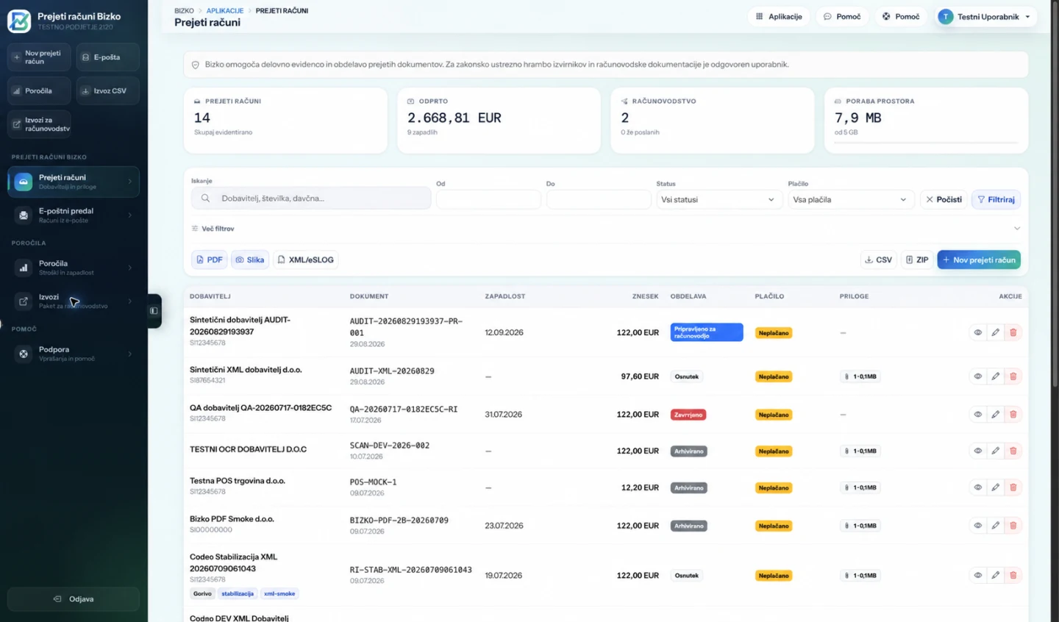Open Podpora in the sidebar
1059x622 pixels.
[74, 354]
